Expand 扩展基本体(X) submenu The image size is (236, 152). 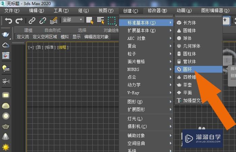[x=146, y=31]
